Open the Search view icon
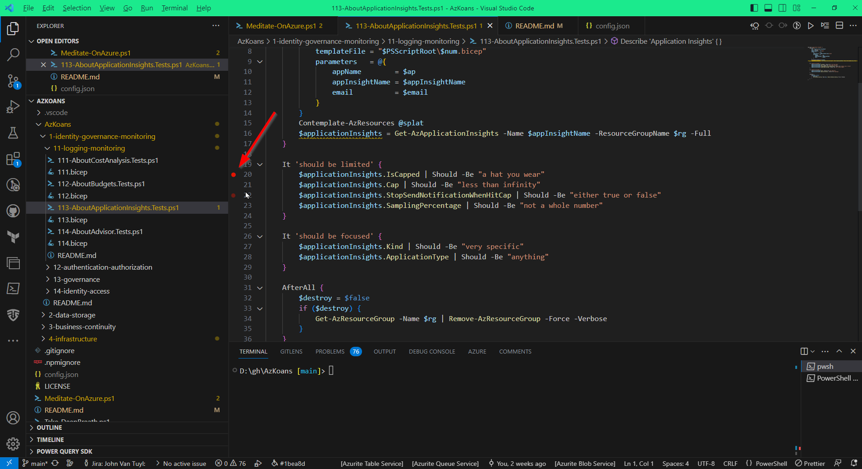The height and width of the screenshot is (469, 862). click(x=13, y=55)
